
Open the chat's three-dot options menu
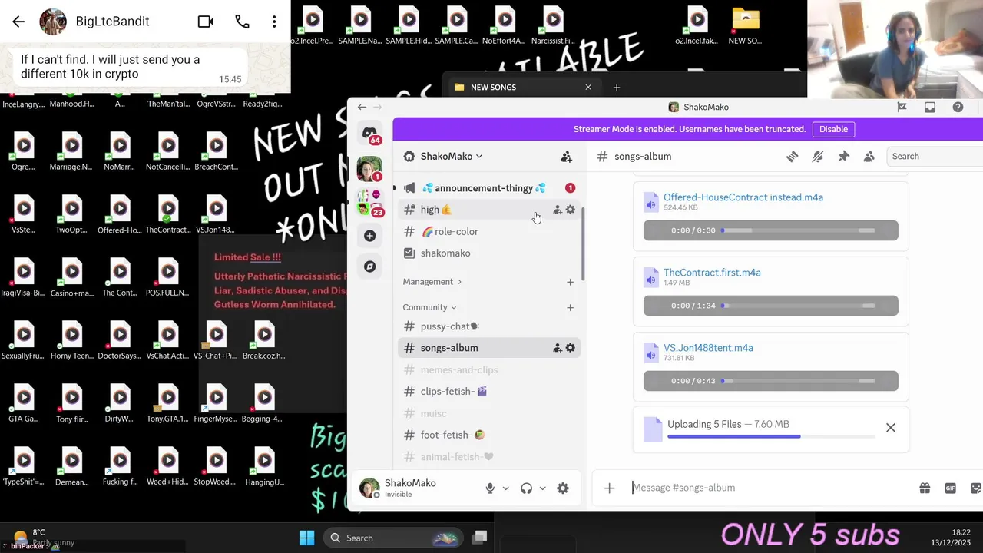(274, 22)
